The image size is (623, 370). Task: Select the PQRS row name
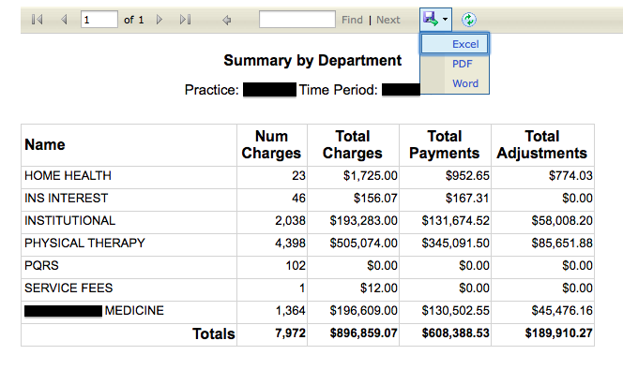[x=41, y=265]
